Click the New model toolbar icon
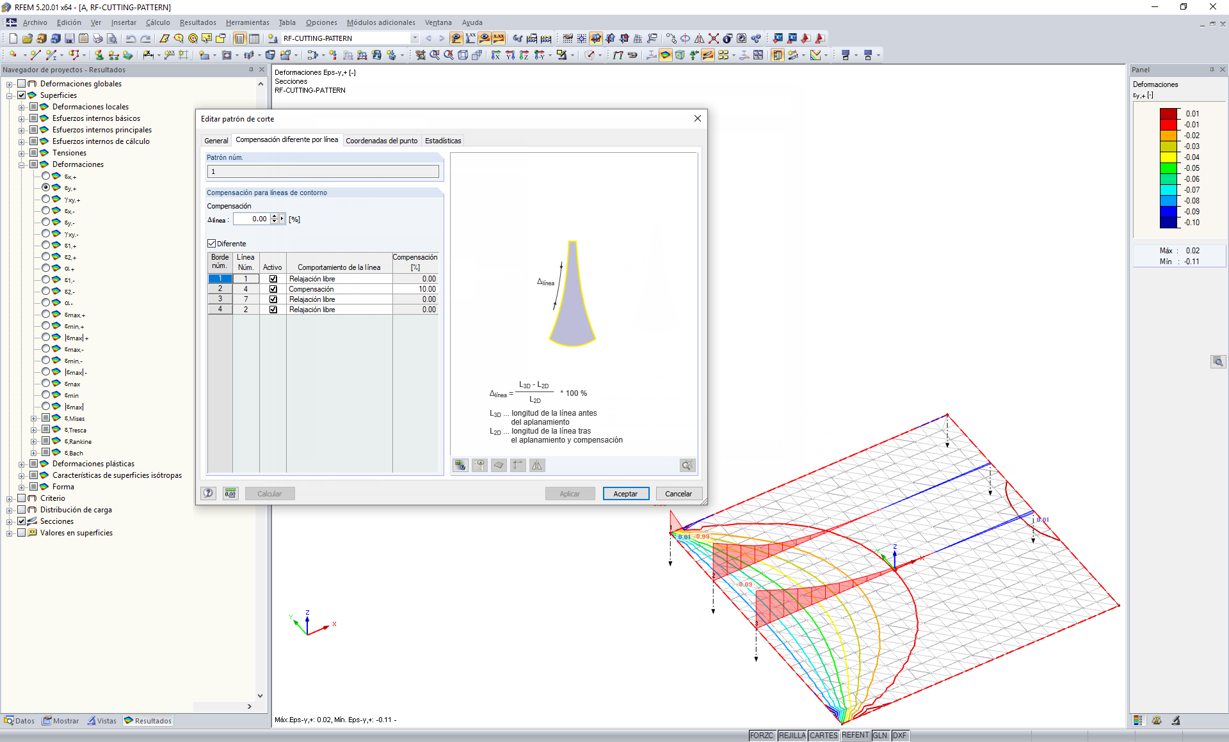 coord(13,38)
